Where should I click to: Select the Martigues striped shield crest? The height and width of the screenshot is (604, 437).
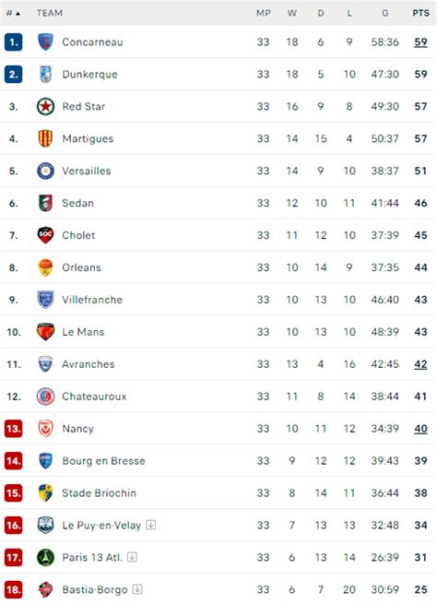(x=45, y=138)
